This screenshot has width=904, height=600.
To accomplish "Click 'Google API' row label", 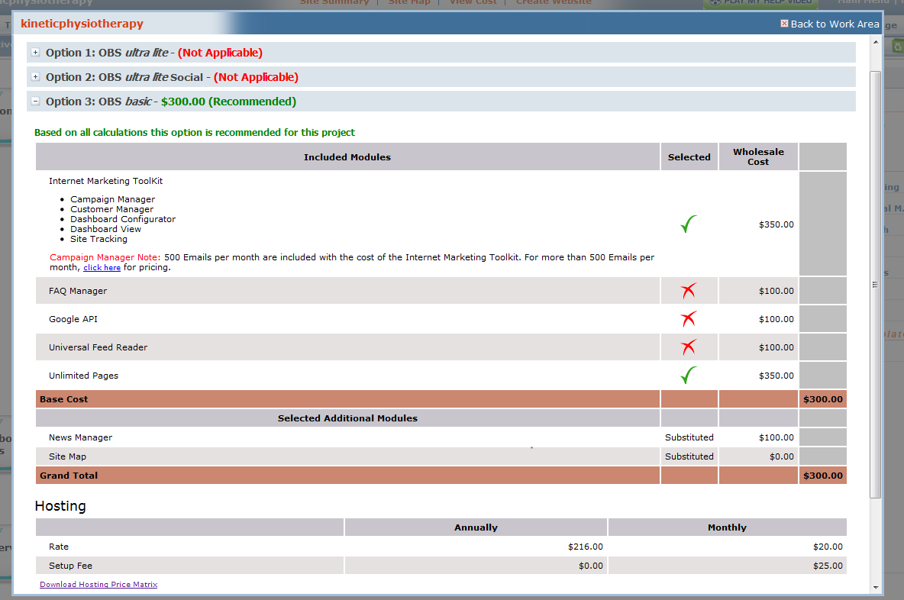I will pyautogui.click(x=73, y=319).
